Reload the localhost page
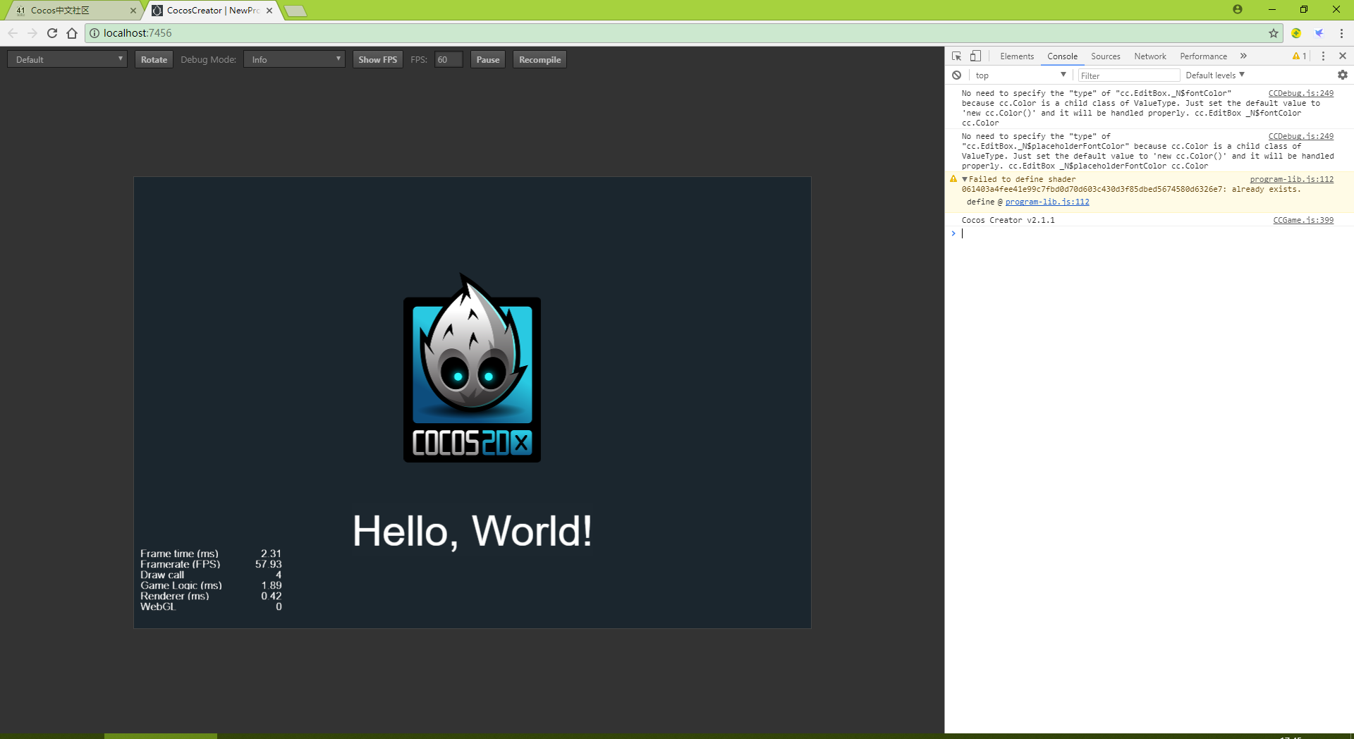 tap(52, 33)
